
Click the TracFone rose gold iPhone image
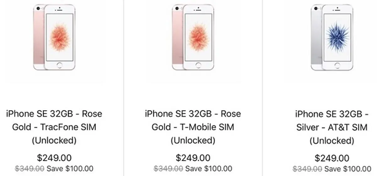[54, 37]
